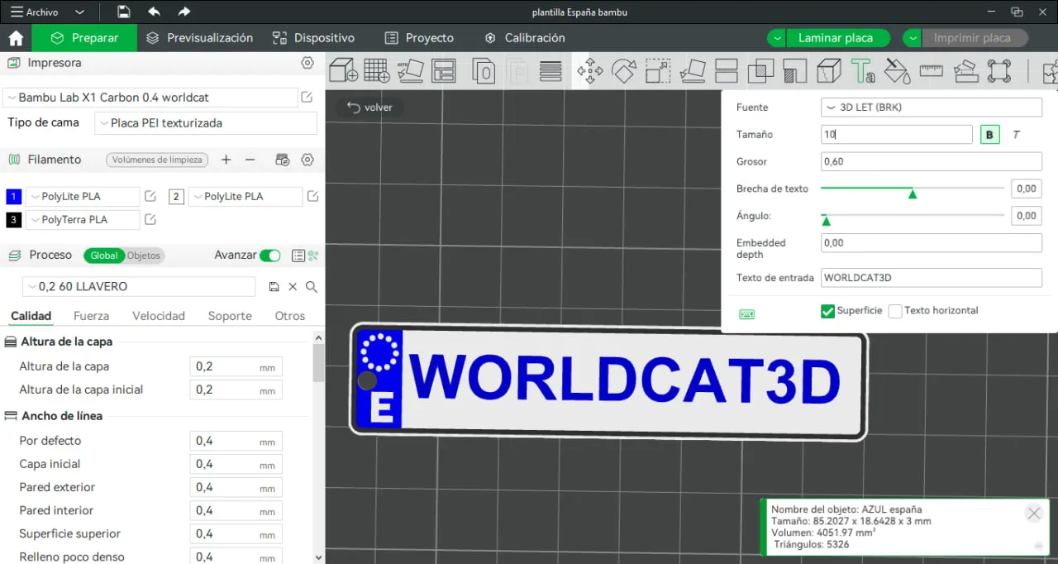Open printer settings gear next to Impresora
The height and width of the screenshot is (564, 1058).
(307, 63)
